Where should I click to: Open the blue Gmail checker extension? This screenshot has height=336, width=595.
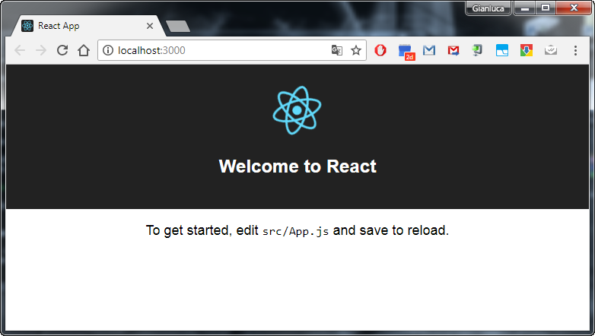point(429,50)
